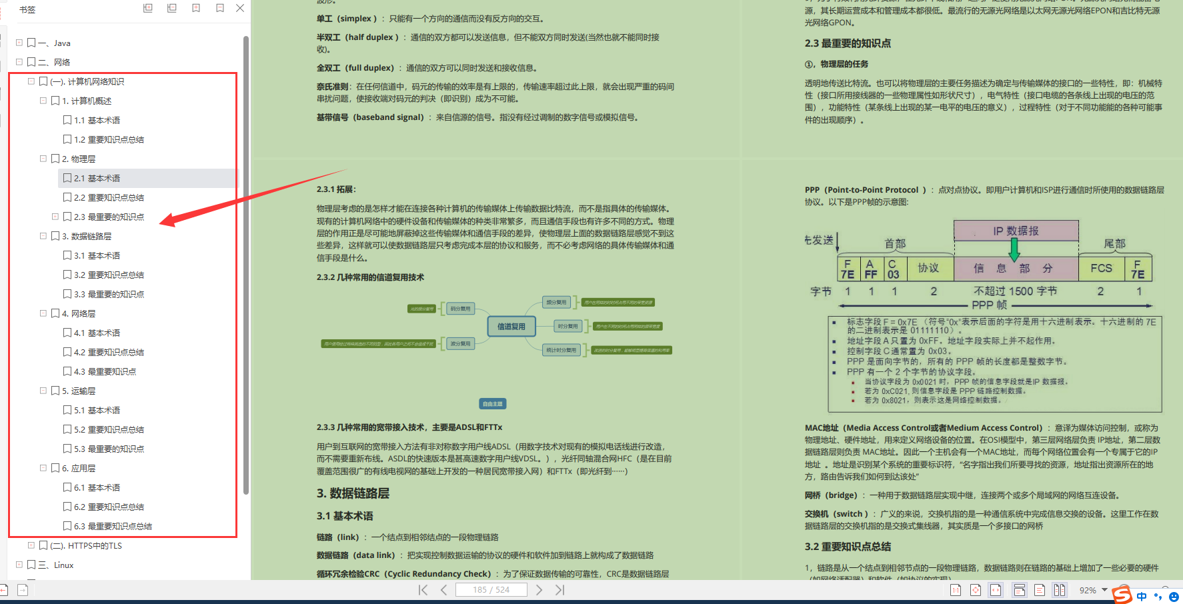Click the bookmark icon beside 6.3 最重要知识点总结
The width and height of the screenshot is (1183, 604).
[x=67, y=526]
